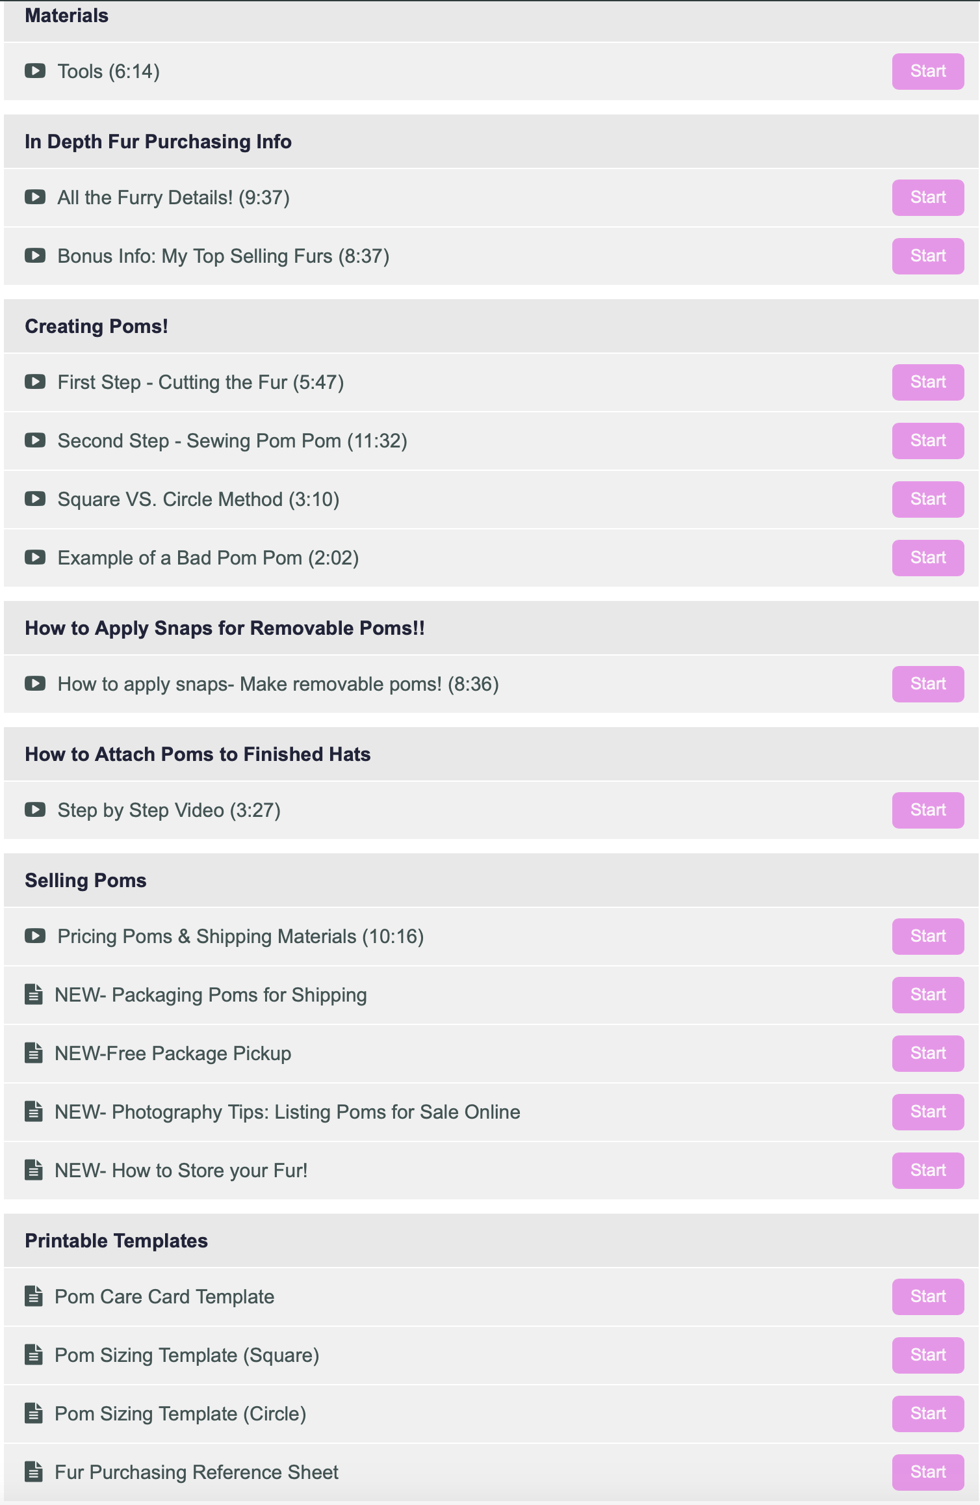Open NEW- Photography Tips lesson link
This screenshot has width=980, height=1505.
click(287, 1112)
